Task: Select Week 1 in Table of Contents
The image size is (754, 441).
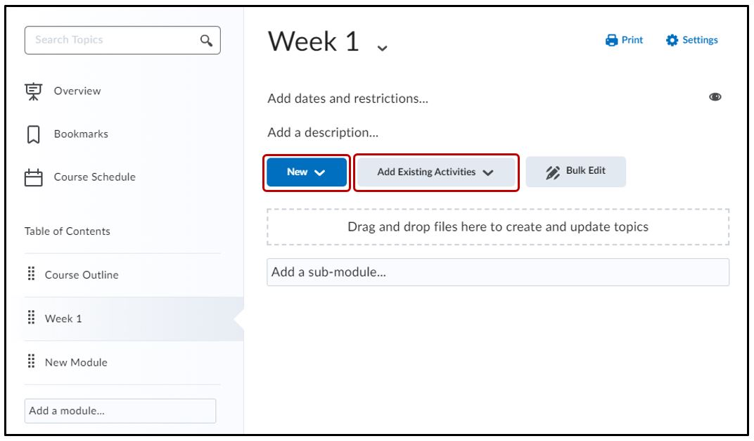Action: click(x=63, y=319)
